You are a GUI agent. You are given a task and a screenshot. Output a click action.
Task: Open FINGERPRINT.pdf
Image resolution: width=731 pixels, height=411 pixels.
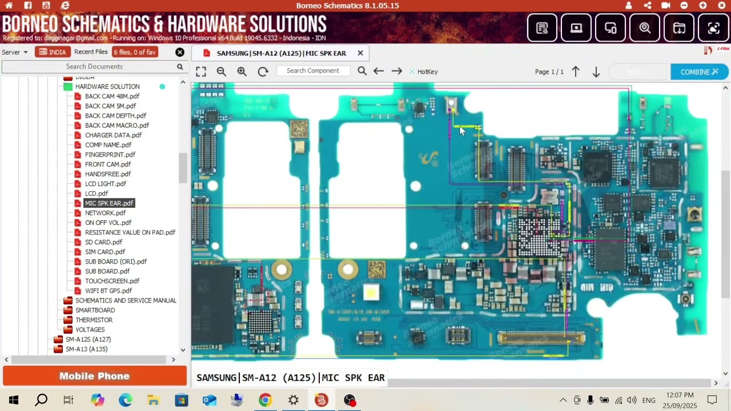tap(110, 155)
